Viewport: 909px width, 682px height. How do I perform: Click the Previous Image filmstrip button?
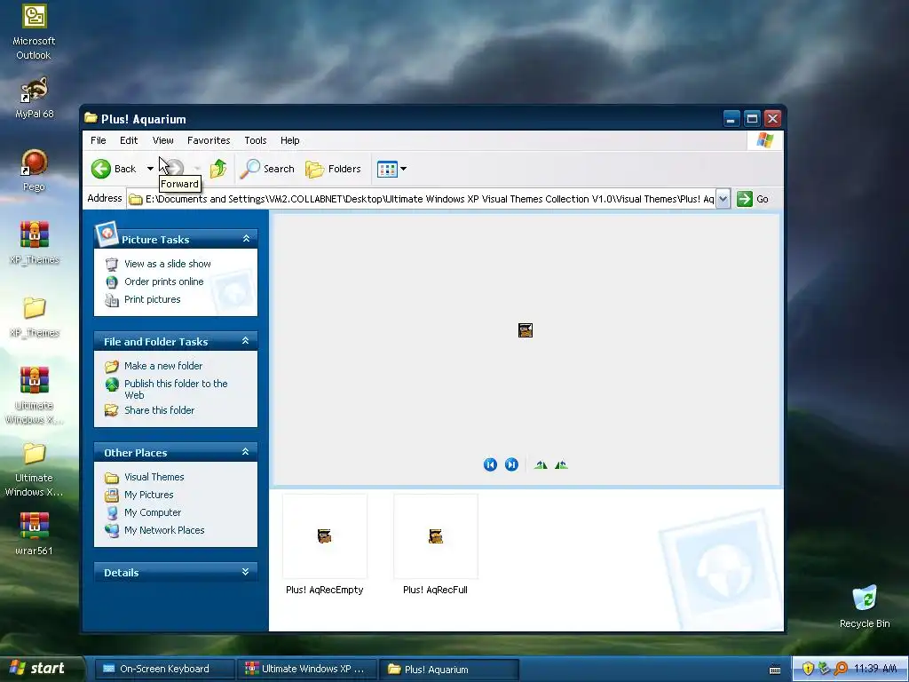[490, 464]
